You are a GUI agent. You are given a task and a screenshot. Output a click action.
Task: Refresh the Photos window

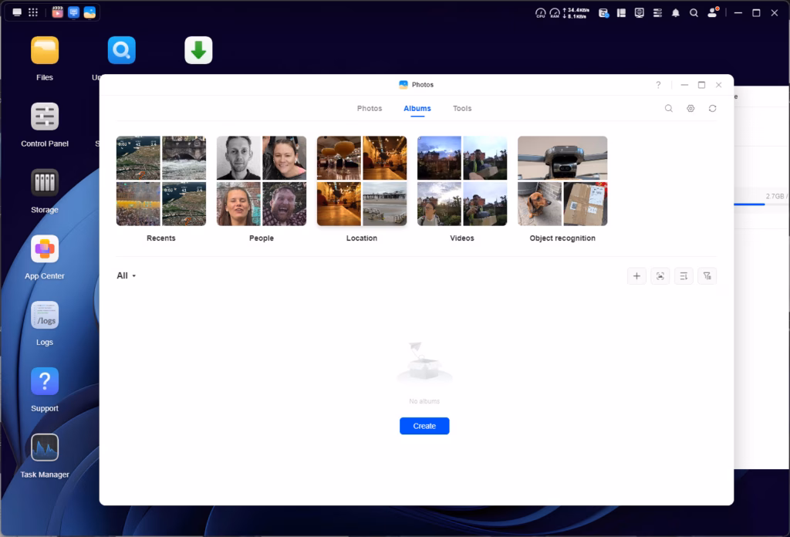[x=712, y=109]
